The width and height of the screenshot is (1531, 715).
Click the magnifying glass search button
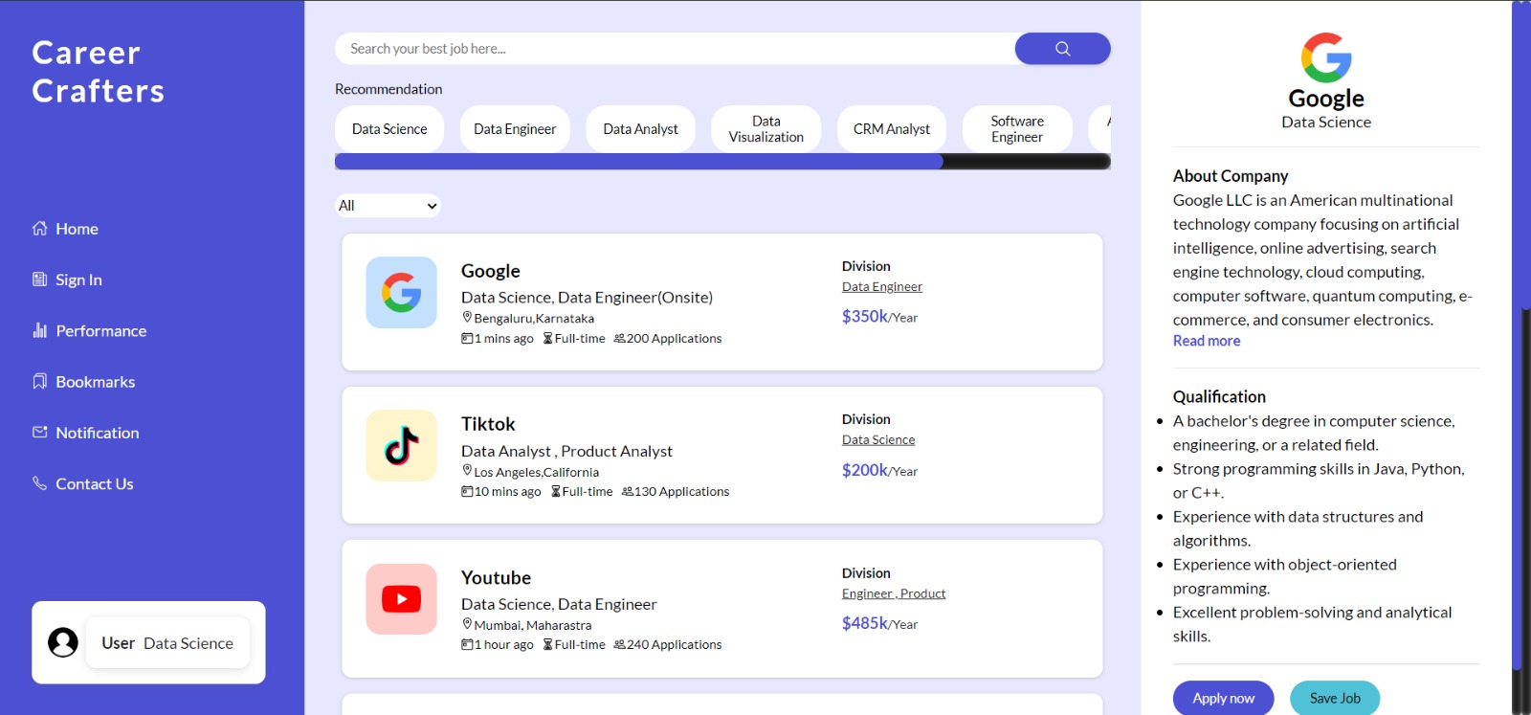(x=1062, y=49)
